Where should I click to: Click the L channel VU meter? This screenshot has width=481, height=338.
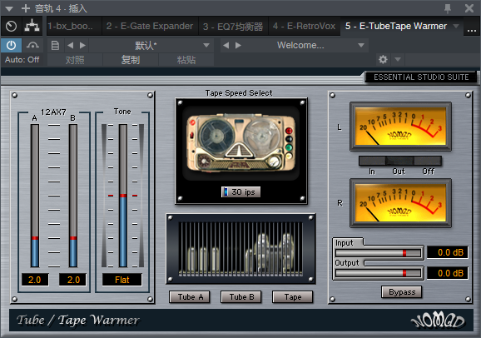[x=400, y=127]
